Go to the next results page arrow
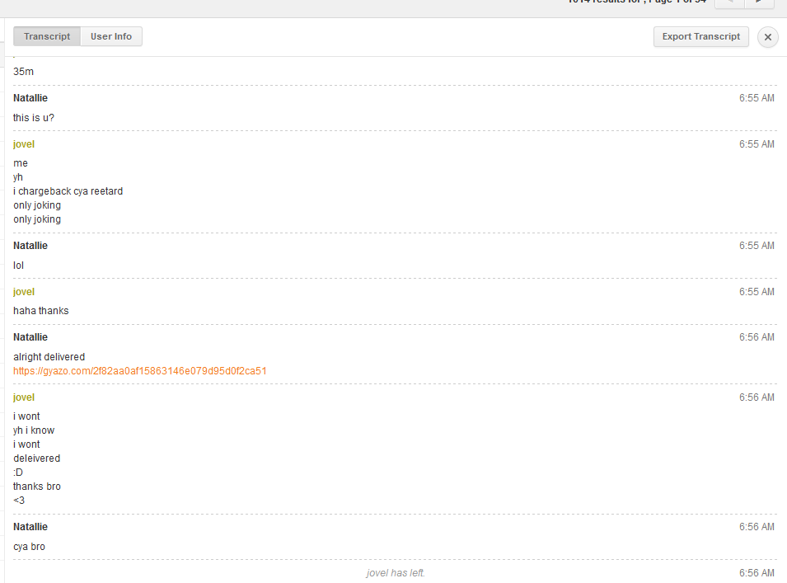The height and width of the screenshot is (583, 787). pos(758,2)
